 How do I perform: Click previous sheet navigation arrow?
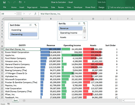[4, 101]
